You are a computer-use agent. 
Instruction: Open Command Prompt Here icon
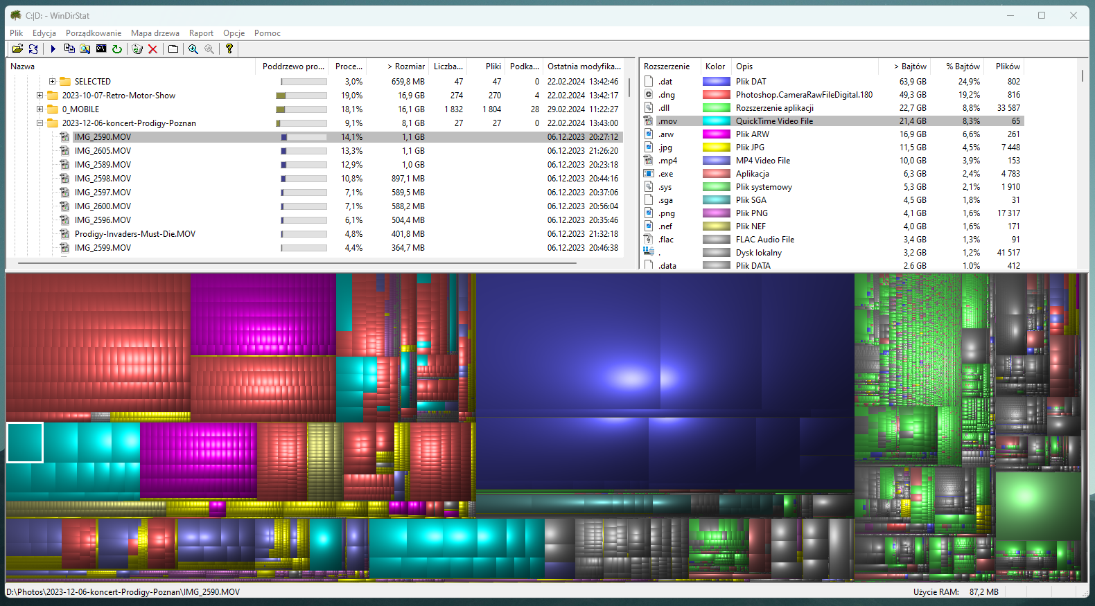click(x=101, y=48)
